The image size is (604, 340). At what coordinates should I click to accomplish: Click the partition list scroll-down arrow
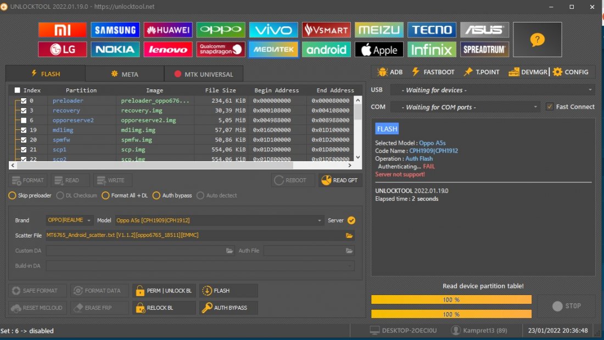click(358, 157)
